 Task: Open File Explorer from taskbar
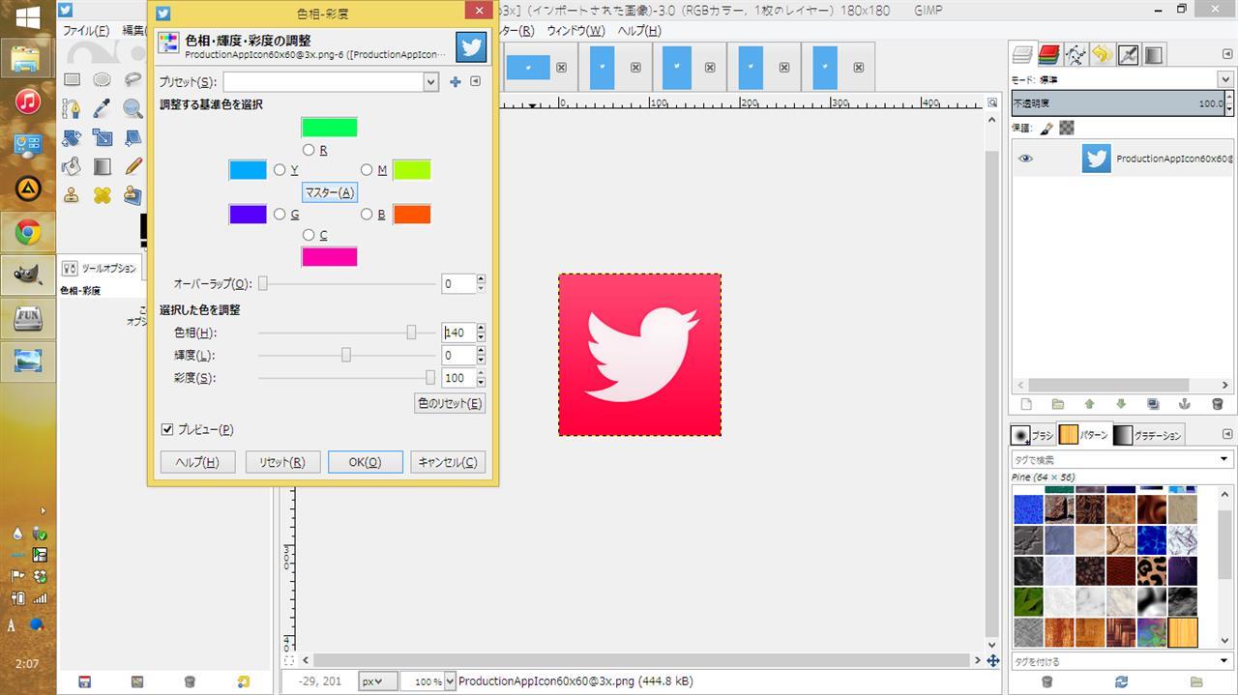click(x=27, y=59)
